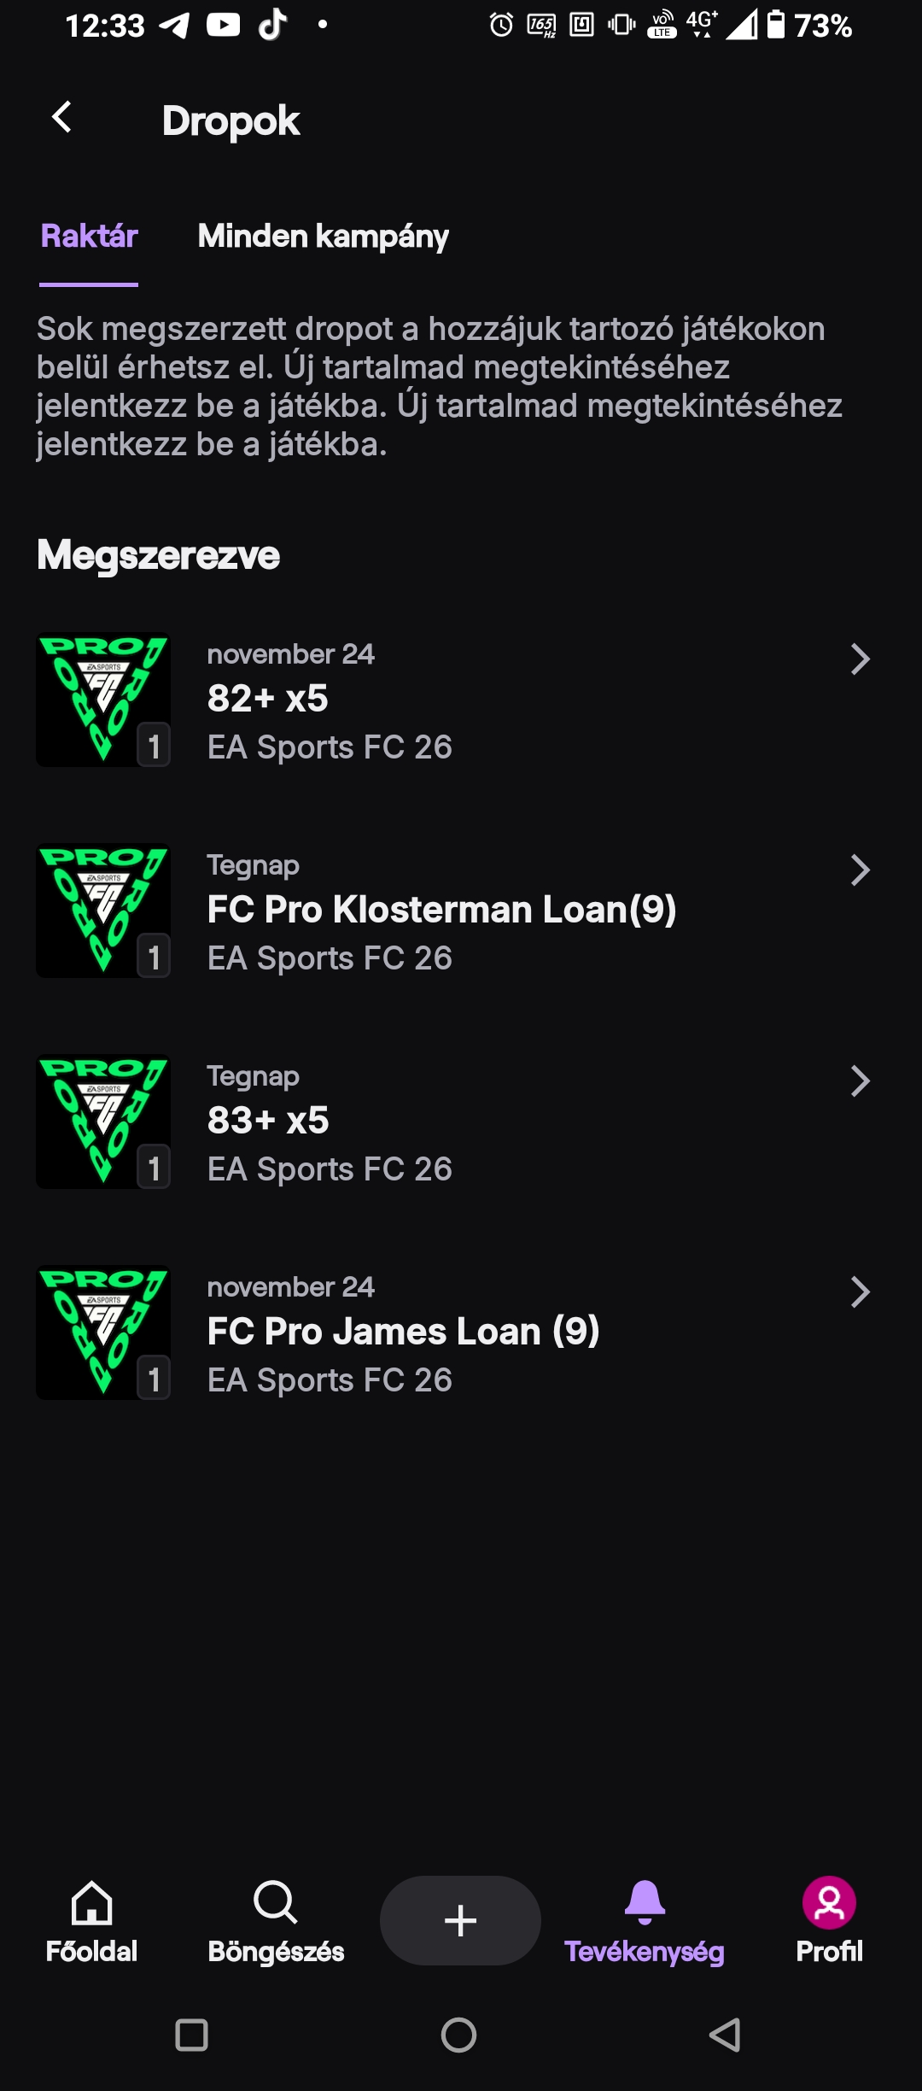Open the Főoldal home icon
922x2091 pixels.
point(91,1903)
